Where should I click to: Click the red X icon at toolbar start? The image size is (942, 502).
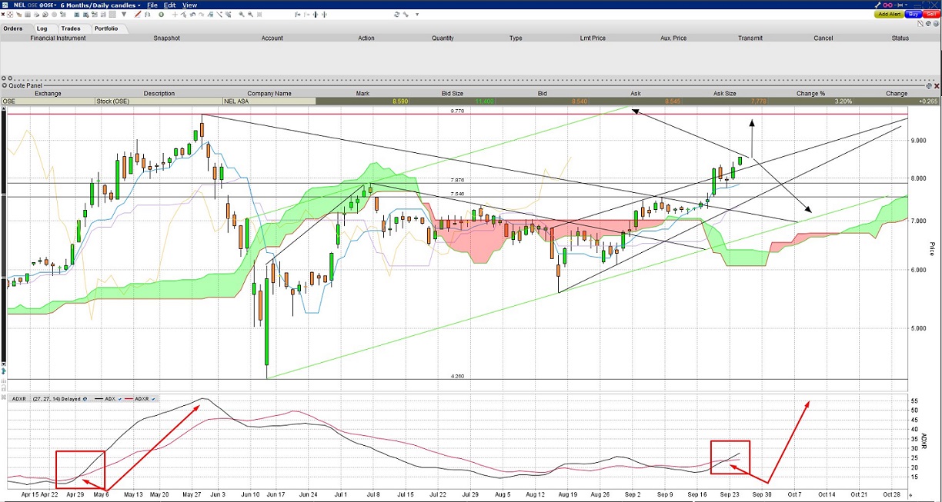pos(3,14)
